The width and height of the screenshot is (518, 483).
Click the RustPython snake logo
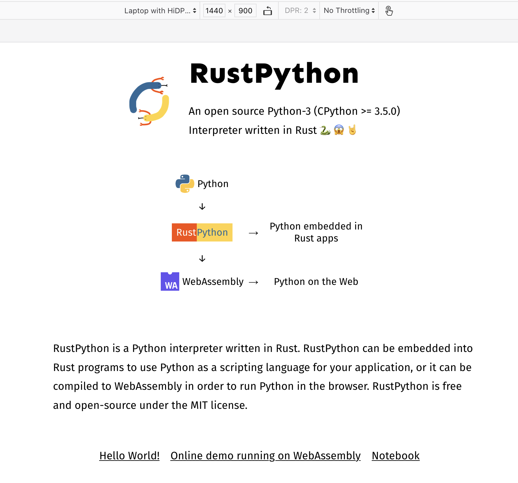pos(149,101)
